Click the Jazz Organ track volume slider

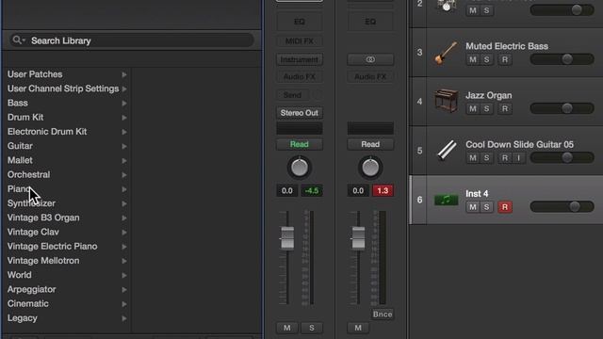tap(562, 108)
